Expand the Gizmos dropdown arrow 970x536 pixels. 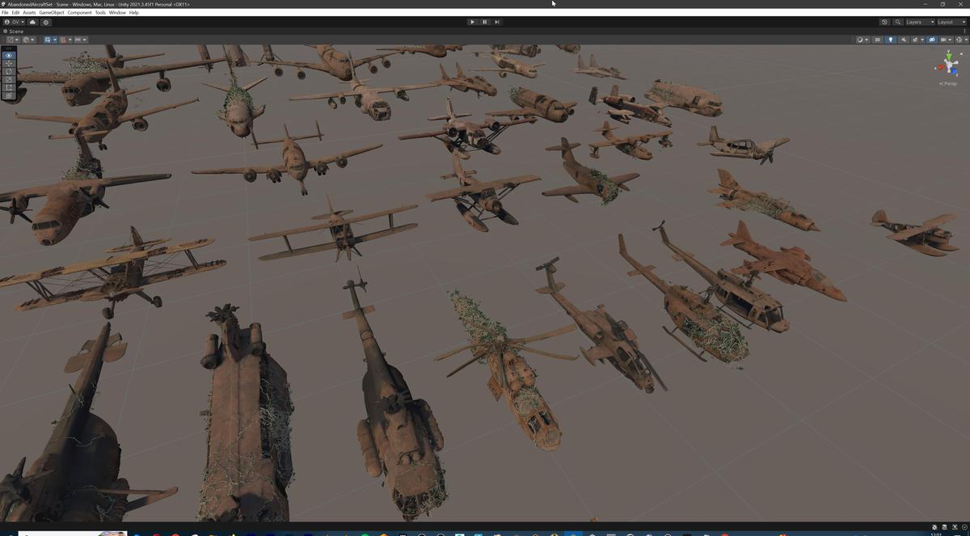point(966,40)
